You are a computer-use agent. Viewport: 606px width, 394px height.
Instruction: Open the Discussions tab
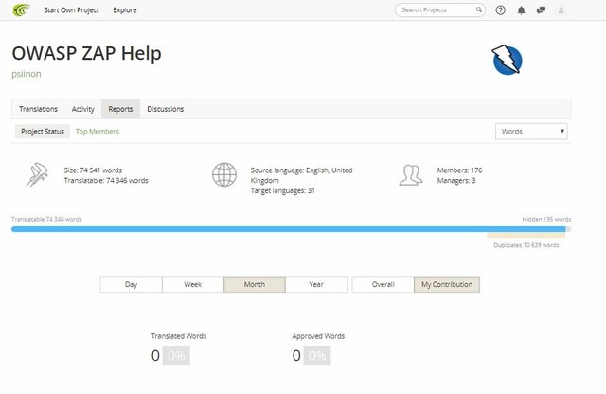point(166,109)
